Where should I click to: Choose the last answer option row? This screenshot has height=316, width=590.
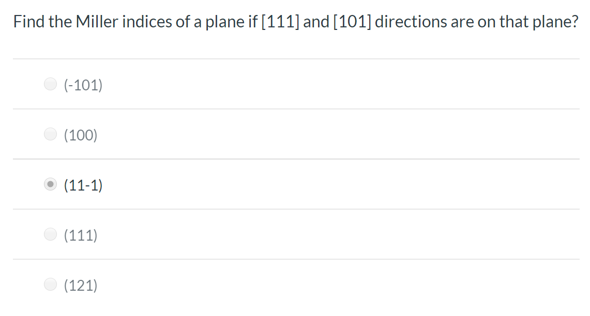207,284
